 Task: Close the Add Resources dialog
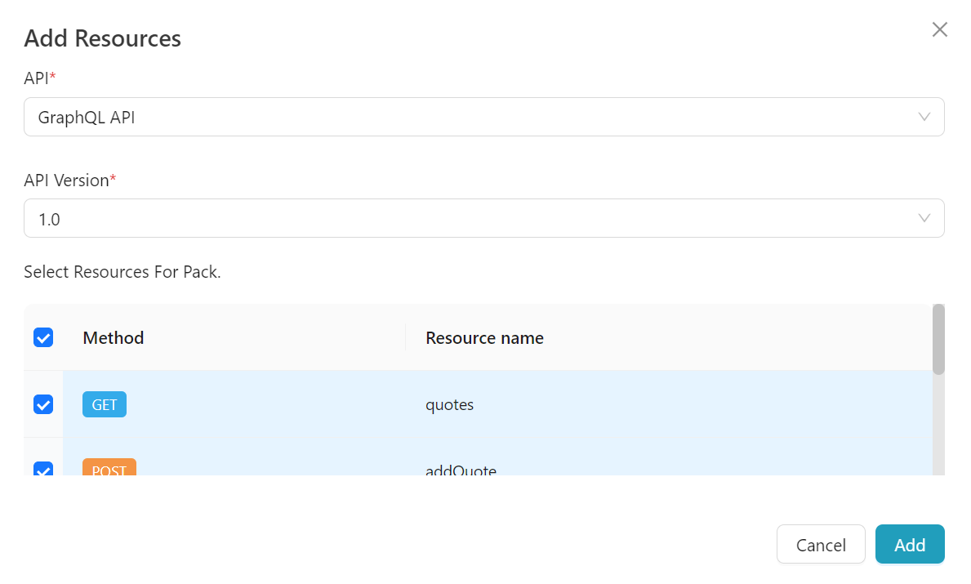click(x=940, y=30)
